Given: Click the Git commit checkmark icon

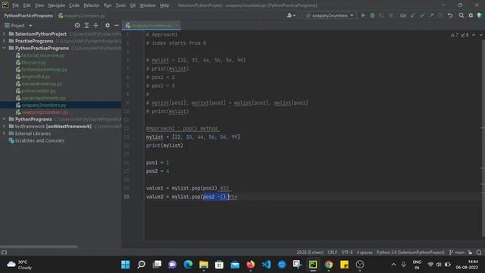Looking at the screenshot, I should (422, 15).
